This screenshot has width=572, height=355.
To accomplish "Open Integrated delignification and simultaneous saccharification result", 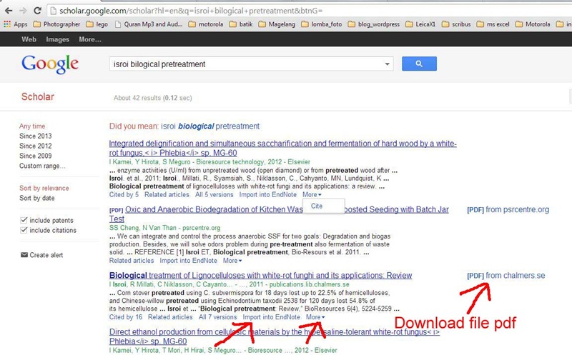I will point(282,148).
